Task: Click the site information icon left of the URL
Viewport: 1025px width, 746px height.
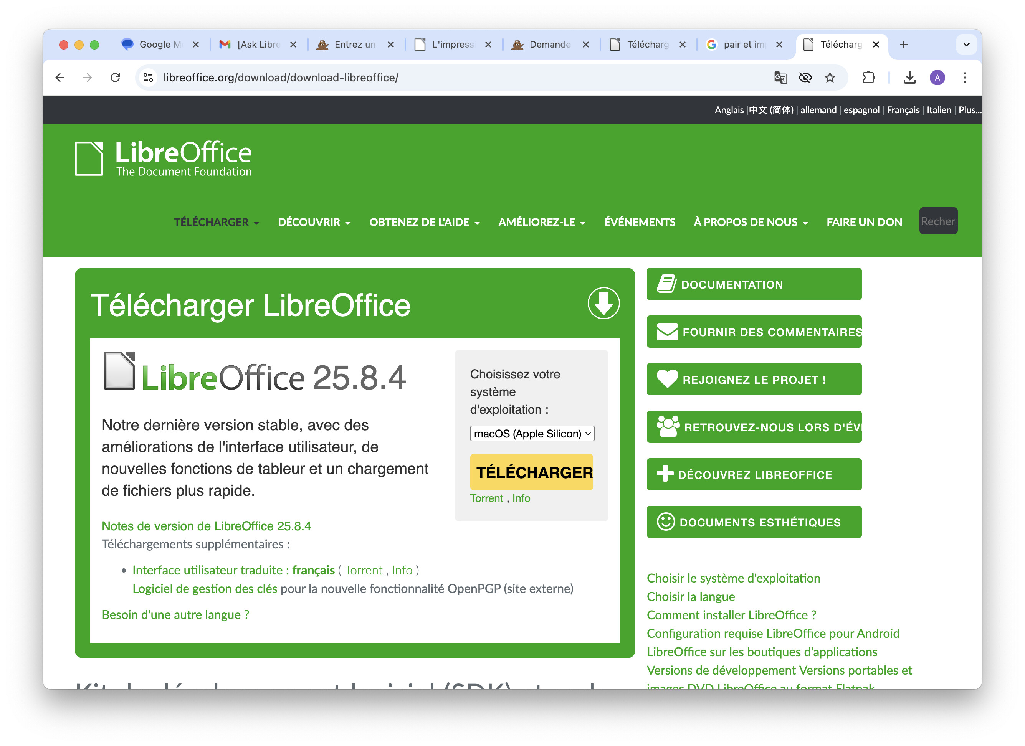Action: pos(148,78)
